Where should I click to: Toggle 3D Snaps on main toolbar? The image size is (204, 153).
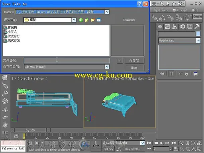155,18
